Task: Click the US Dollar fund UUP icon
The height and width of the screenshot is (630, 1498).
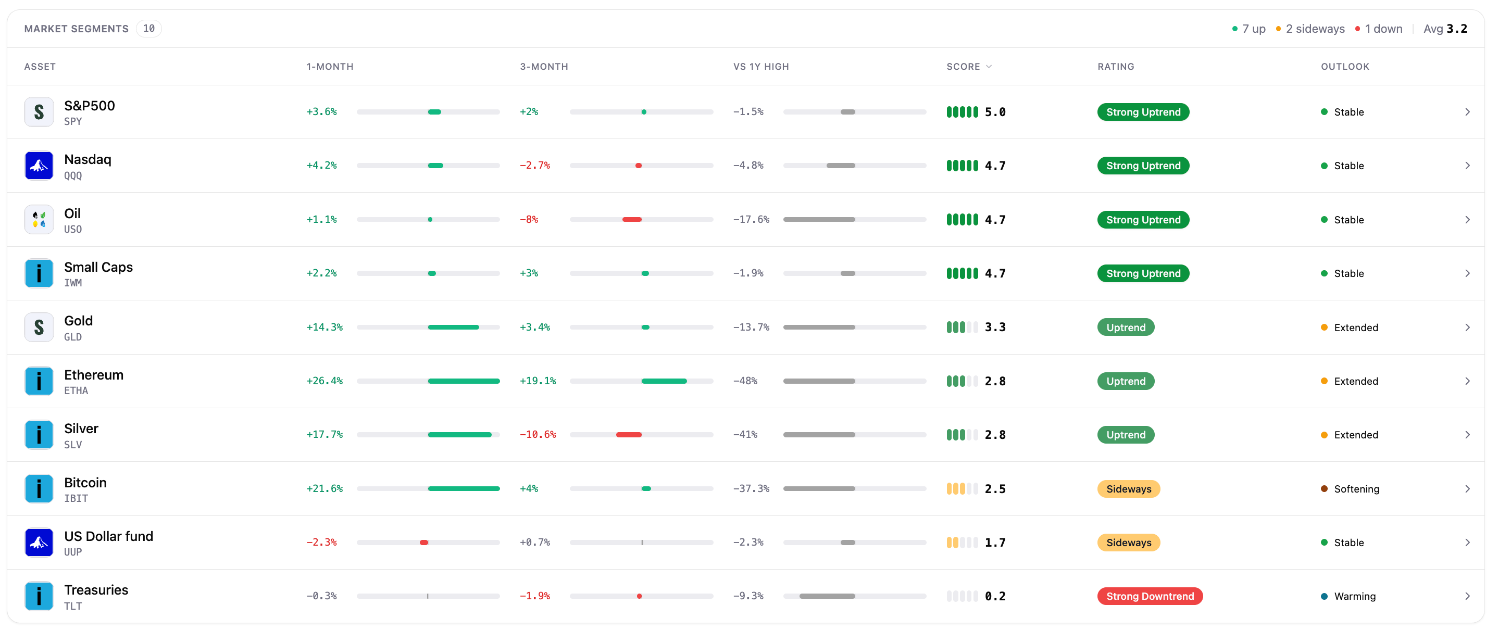Action: click(x=39, y=542)
